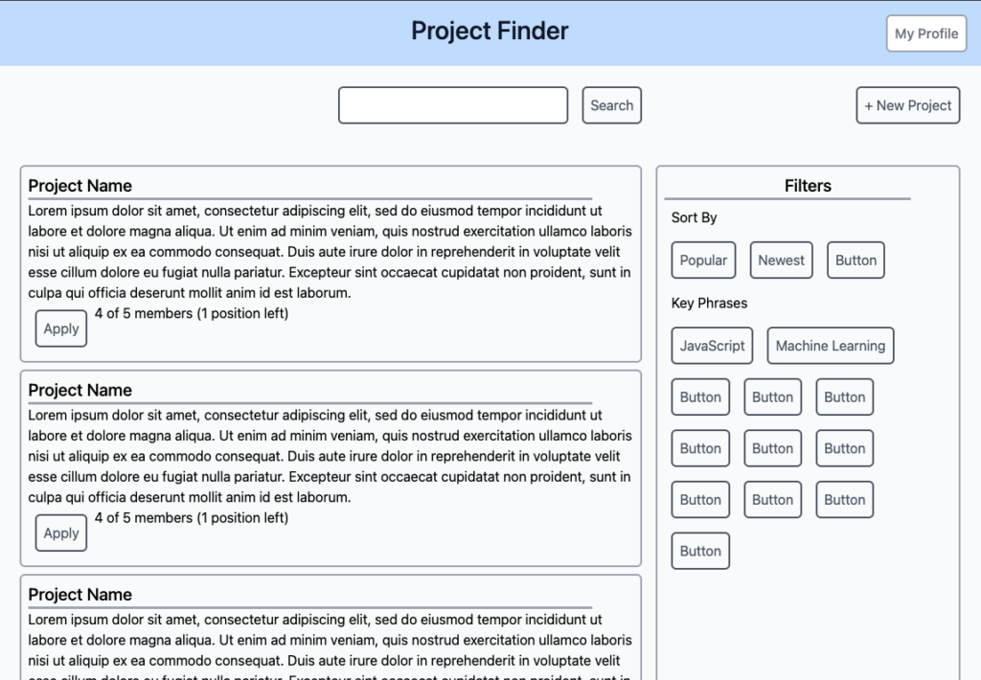Image resolution: width=981 pixels, height=680 pixels.
Task: Open the third project's Project Name heading
Action: (x=80, y=595)
